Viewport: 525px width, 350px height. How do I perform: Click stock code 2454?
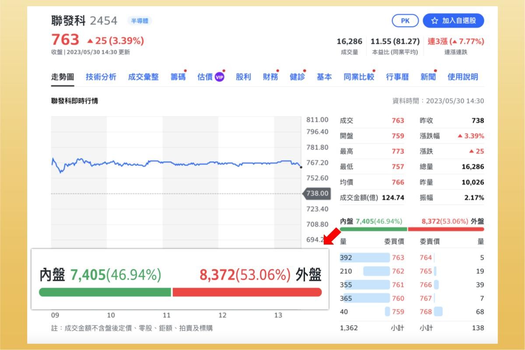tap(104, 21)
